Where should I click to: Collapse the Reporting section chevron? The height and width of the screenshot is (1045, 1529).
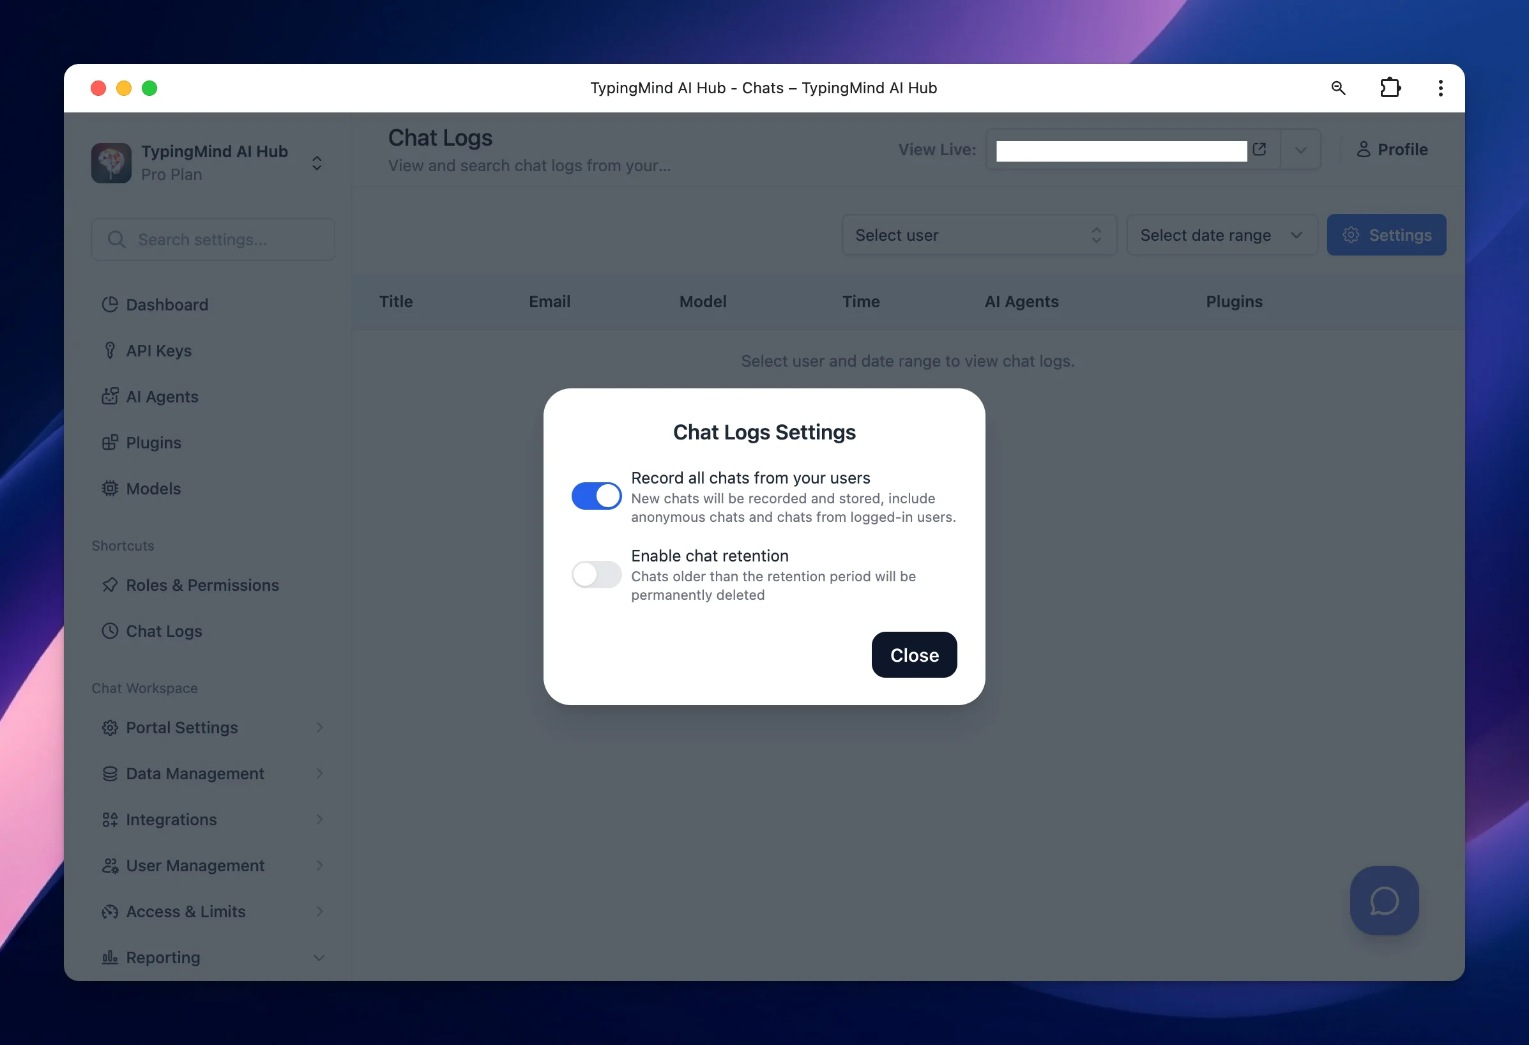(x=320, y=958)
